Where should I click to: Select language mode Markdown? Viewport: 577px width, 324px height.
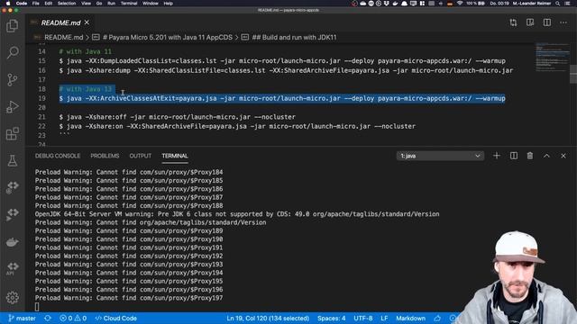(x=411, y=318)
